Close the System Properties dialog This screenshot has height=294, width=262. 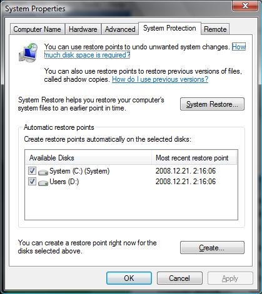click(x=246, y=6)
